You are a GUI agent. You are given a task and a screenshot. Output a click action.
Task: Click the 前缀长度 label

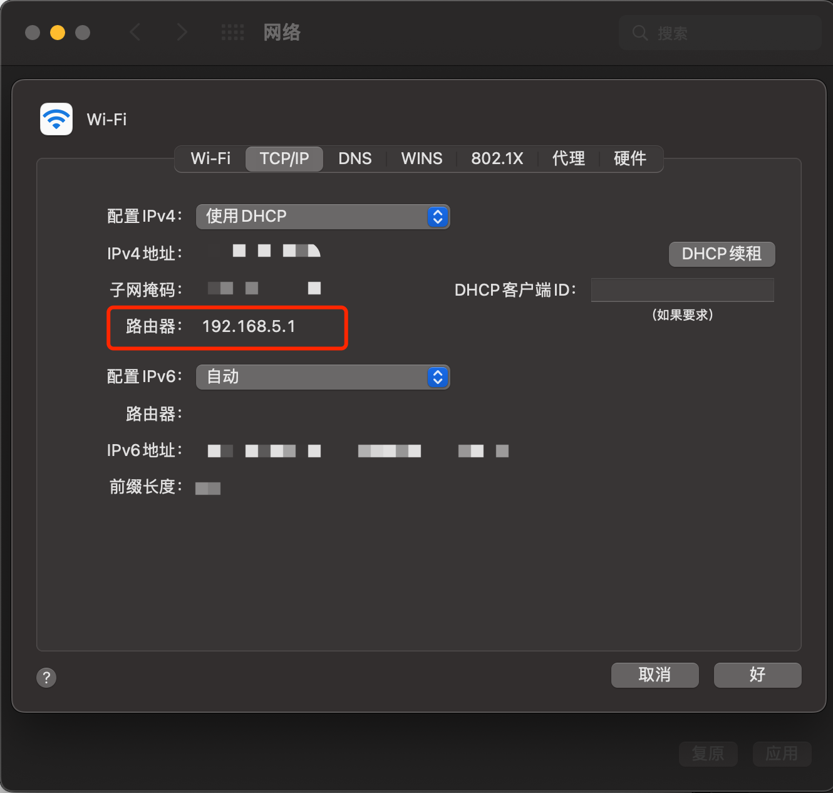(146, 487)
